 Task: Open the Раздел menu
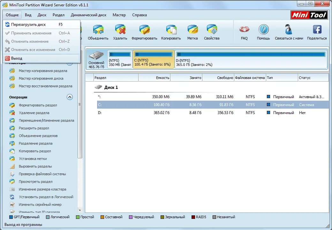[58, 15]
